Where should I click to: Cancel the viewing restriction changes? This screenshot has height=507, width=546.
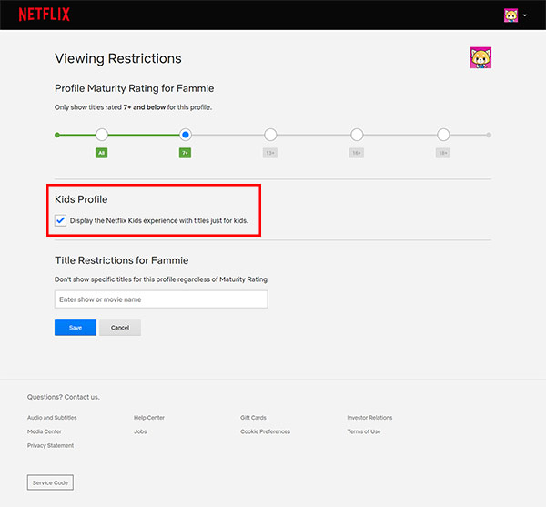coord(120,328)
